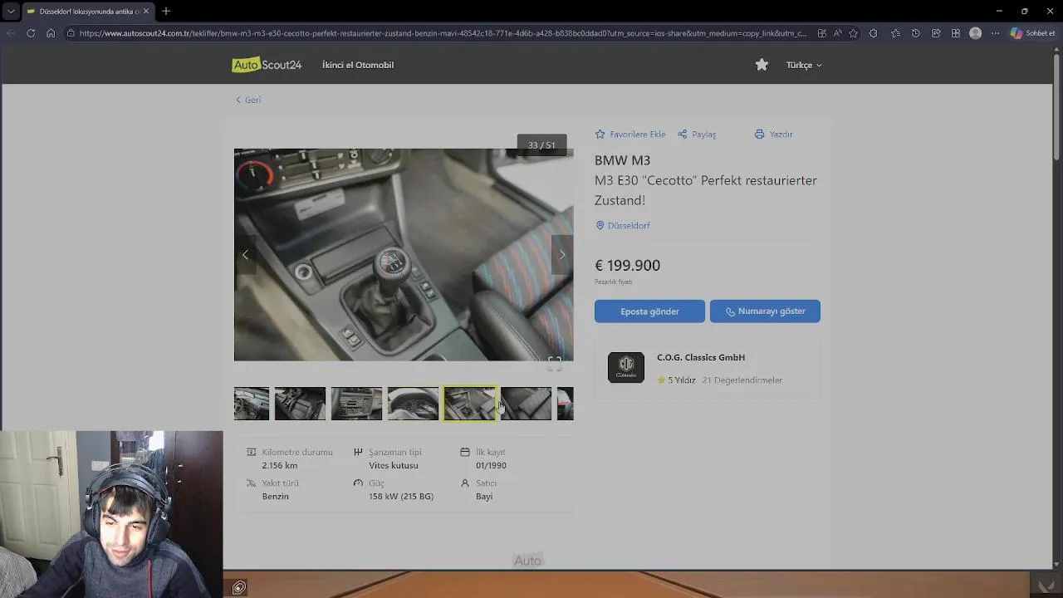Select the radio console thumbnail
The image size is (1063, 598).
click(x=356, y=404)
